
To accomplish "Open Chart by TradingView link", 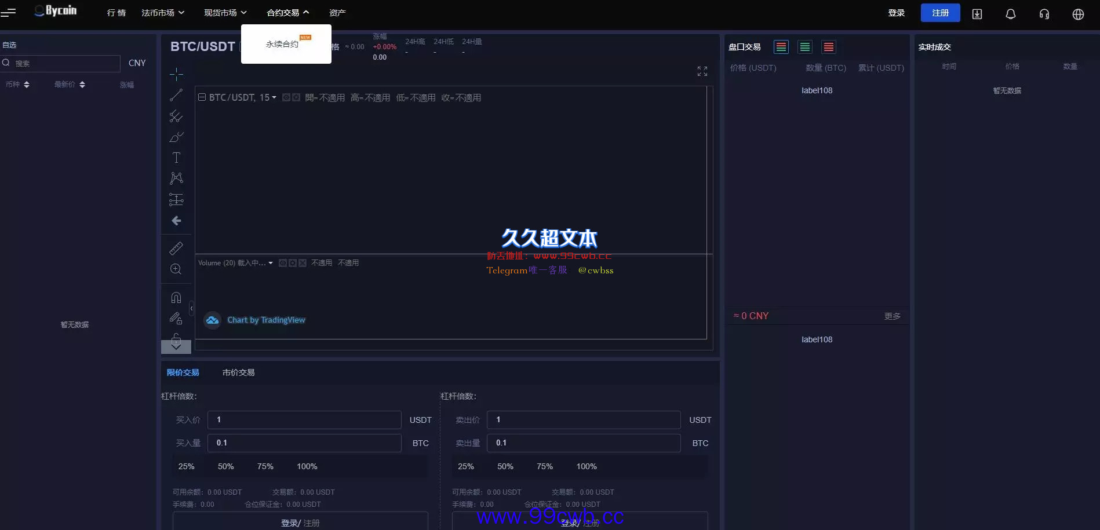I will click(x=266, y=320).
